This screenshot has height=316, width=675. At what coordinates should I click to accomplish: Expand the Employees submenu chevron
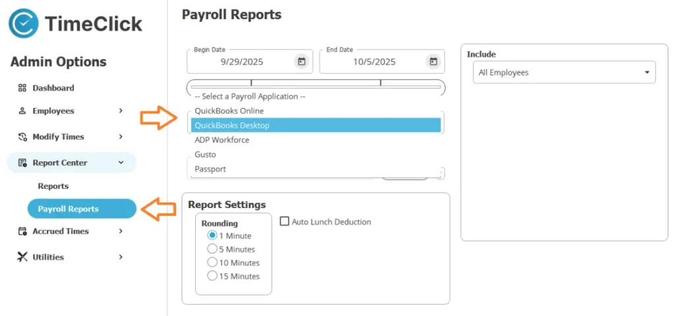[121, 111]
